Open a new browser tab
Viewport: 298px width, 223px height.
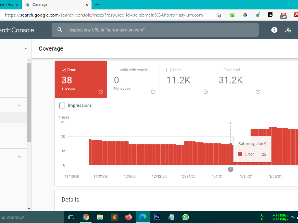97,5
